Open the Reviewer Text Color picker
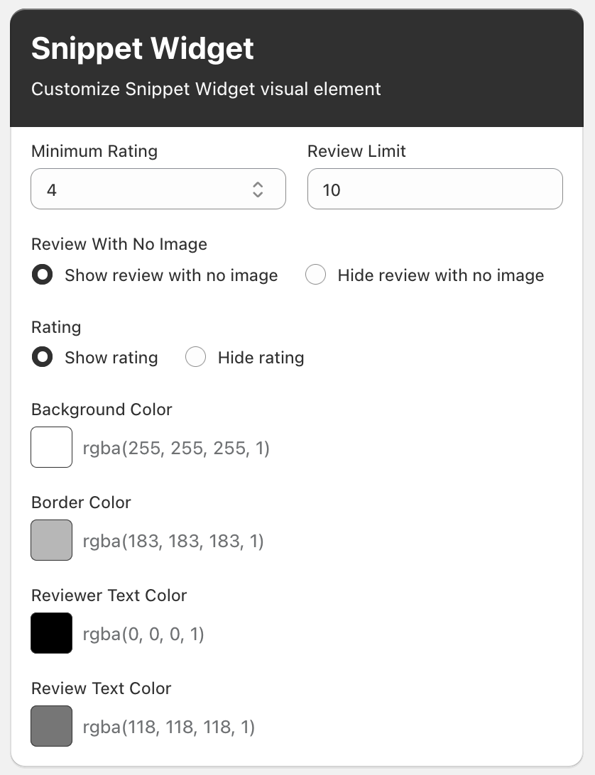This screenshot has height=775, width=595. (51, 633)
